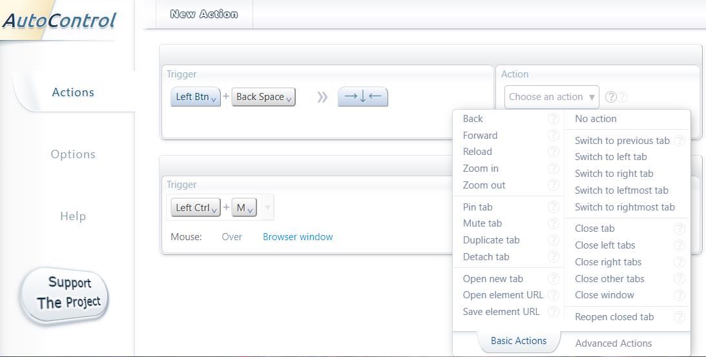Click the New Action button

[204, 14]
